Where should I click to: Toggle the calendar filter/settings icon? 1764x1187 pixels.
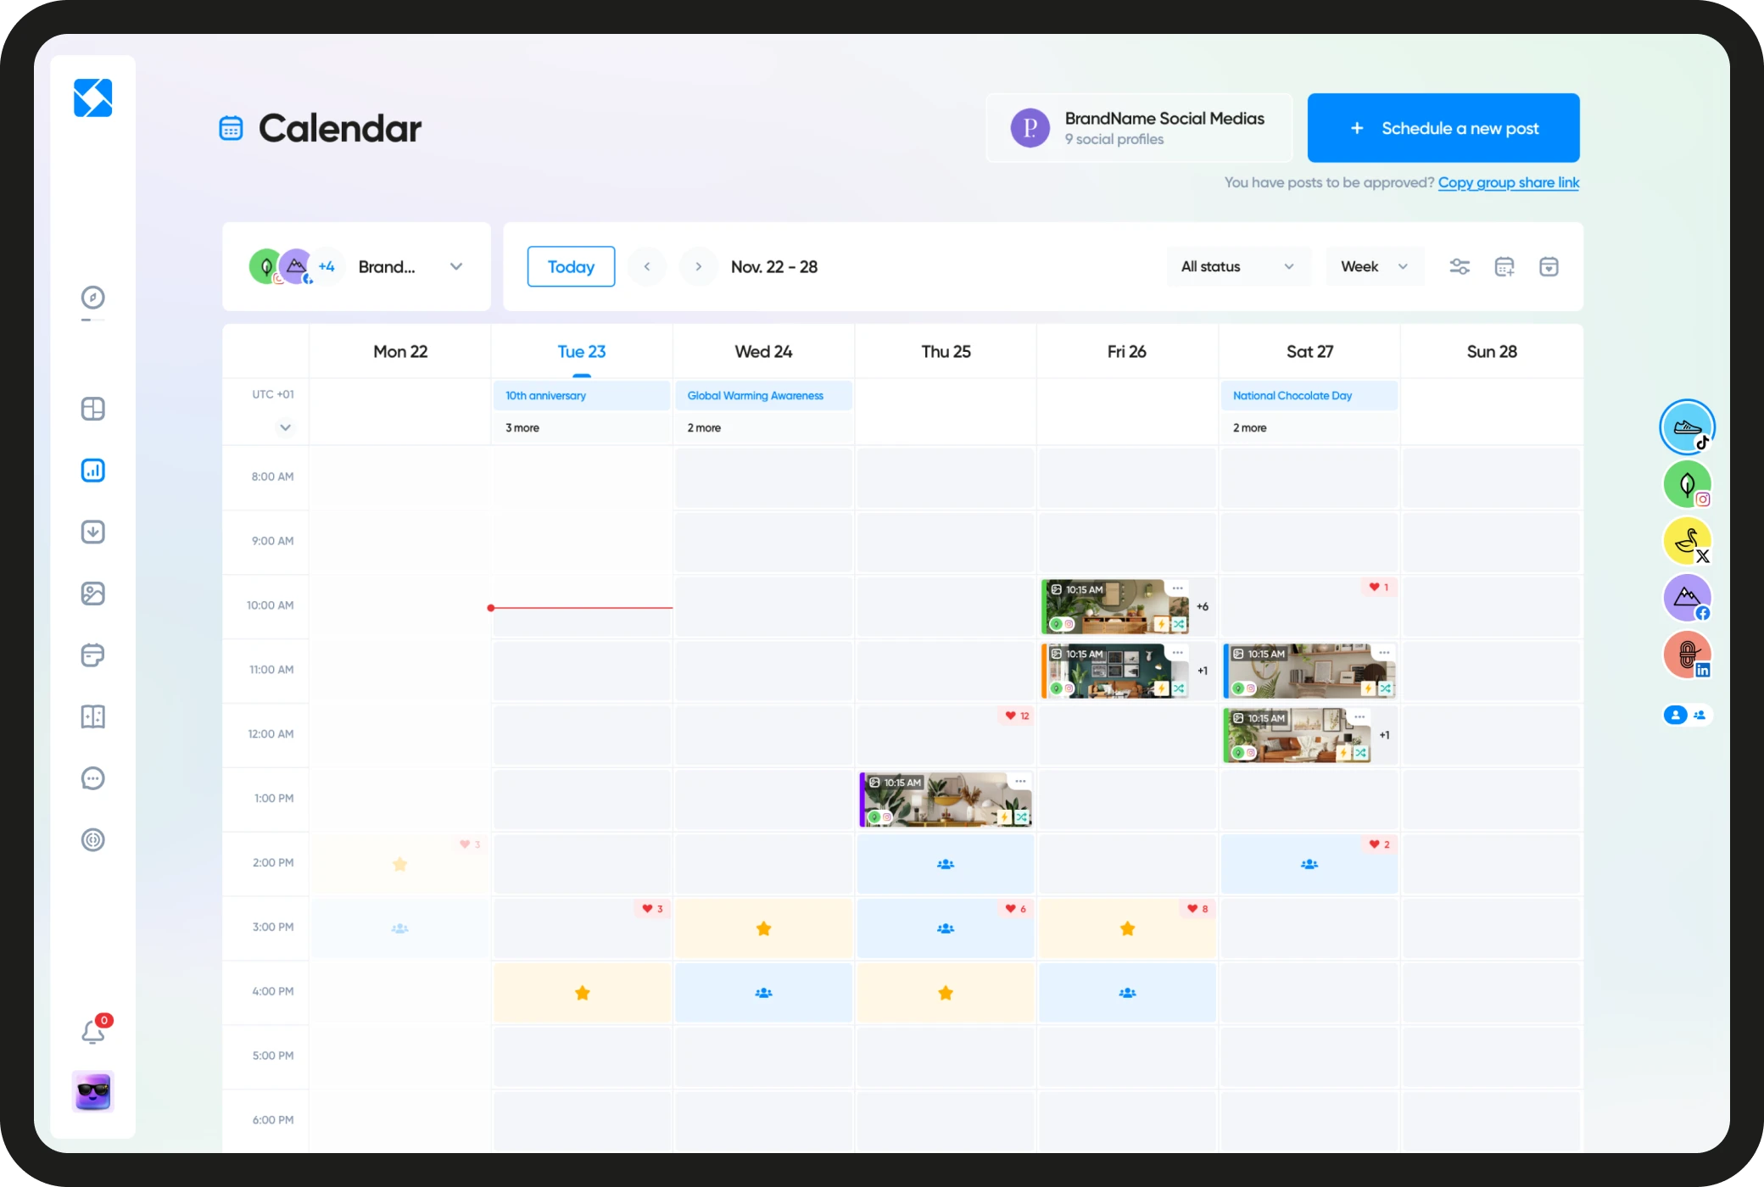[1458, 266]
